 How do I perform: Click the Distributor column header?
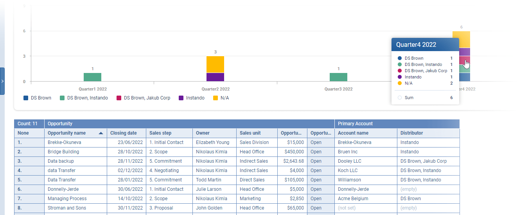pos(411,133)
